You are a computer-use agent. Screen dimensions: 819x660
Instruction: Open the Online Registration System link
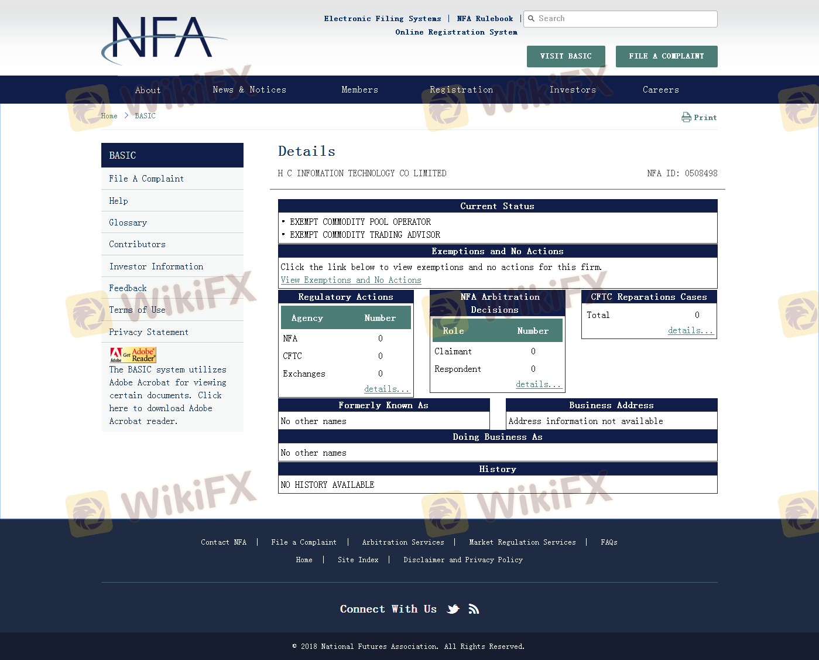pyautogui.click(x=456, y=32)
